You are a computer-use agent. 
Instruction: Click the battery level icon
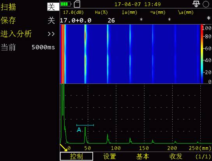pyautogui.click(x=66, y=4)
